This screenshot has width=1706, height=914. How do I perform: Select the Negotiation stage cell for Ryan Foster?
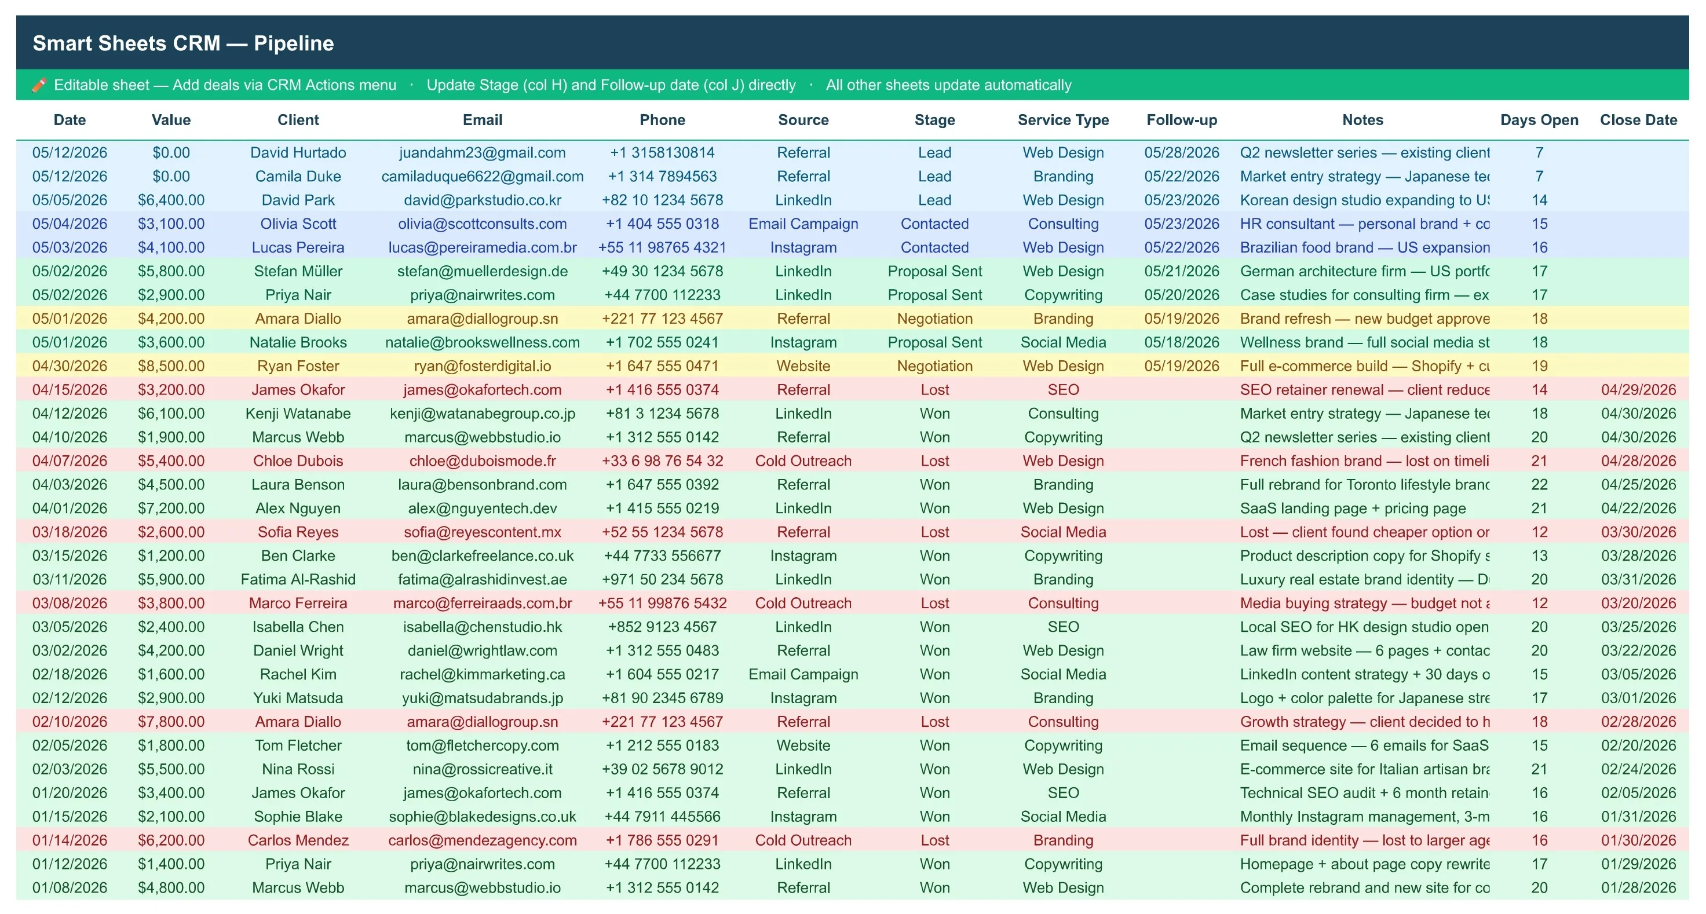934,366
